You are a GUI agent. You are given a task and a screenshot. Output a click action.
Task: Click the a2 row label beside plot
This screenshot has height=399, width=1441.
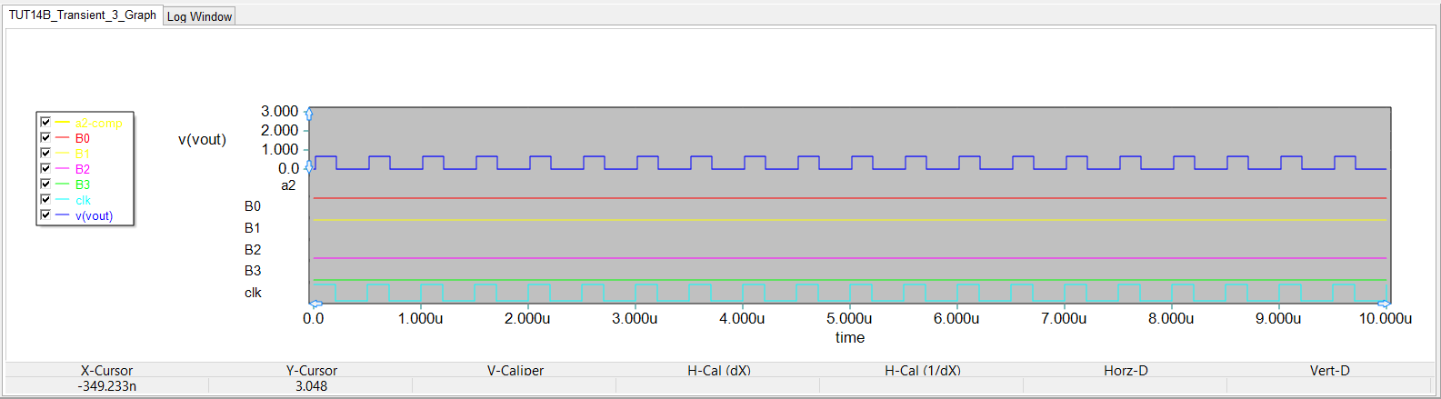288,185
